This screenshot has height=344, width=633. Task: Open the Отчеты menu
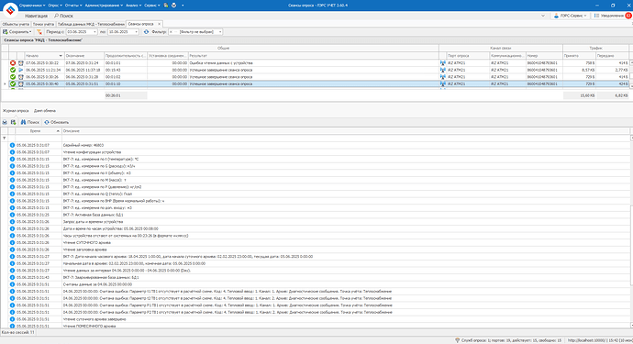coord(73,6)
